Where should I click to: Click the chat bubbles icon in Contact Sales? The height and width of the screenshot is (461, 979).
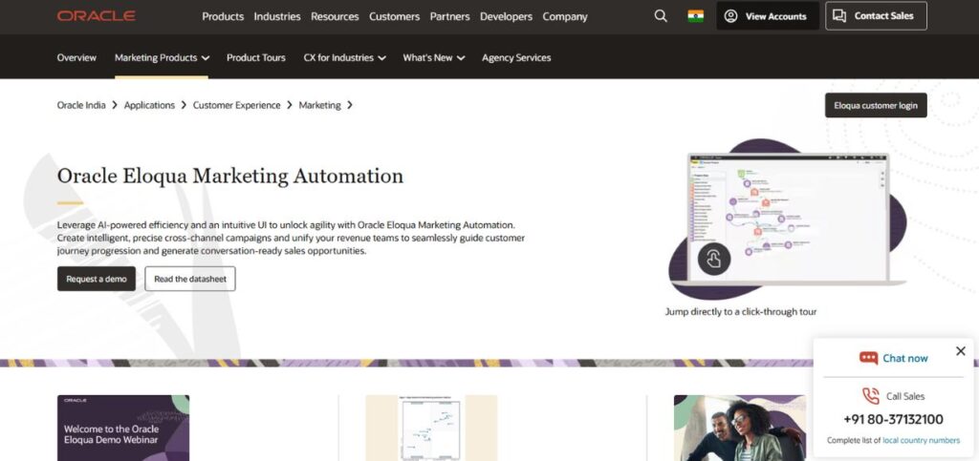[x=839, y=16]
